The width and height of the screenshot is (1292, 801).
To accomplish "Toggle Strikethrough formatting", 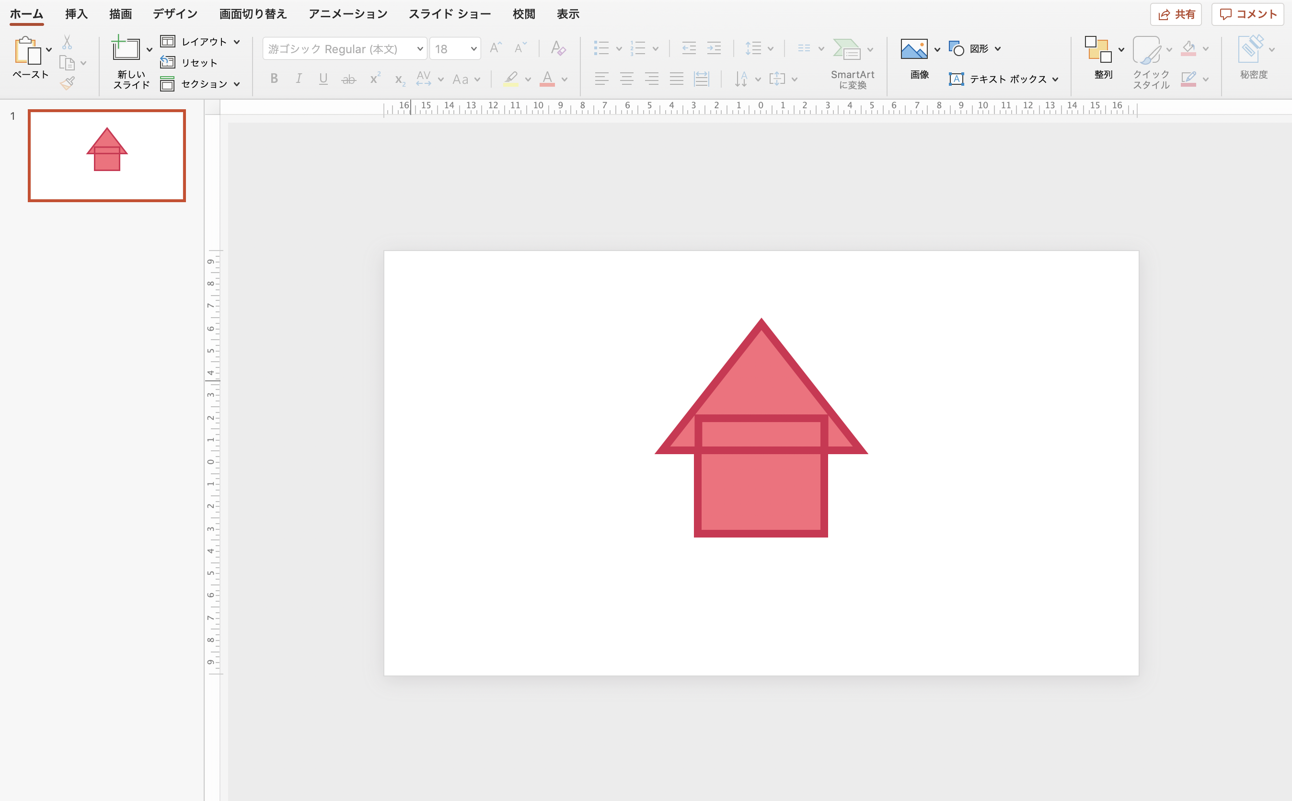I will tap(348, 80).
